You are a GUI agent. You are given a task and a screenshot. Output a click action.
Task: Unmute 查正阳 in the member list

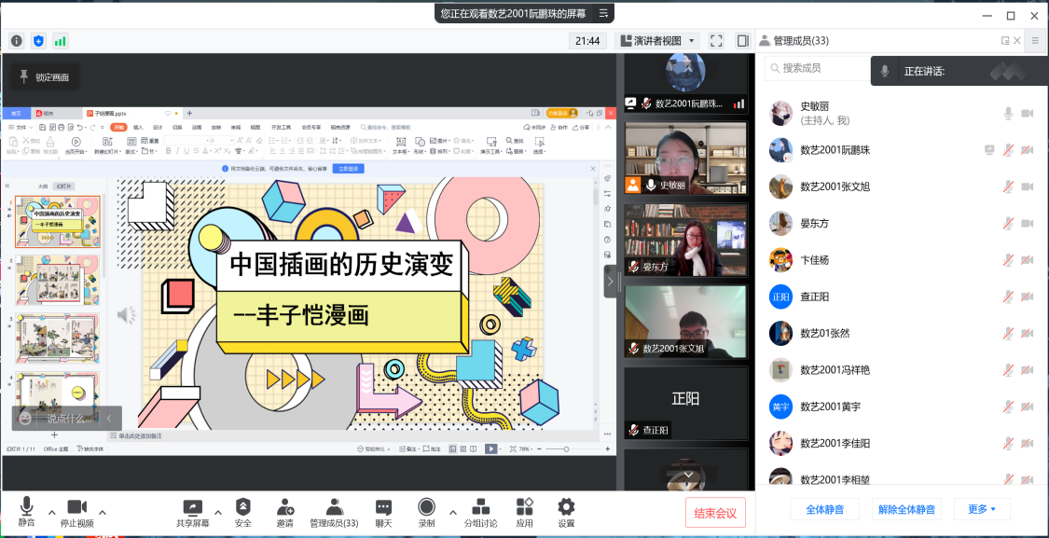(1008, 297)
